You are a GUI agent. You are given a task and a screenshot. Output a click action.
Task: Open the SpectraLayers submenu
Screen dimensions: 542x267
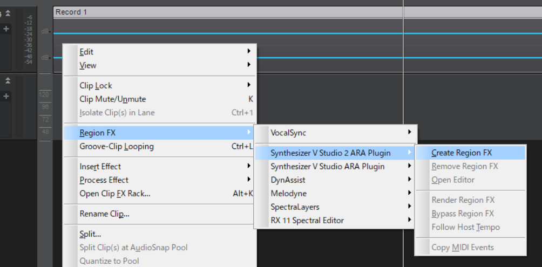pyautogui.click(x=335, y=207)
